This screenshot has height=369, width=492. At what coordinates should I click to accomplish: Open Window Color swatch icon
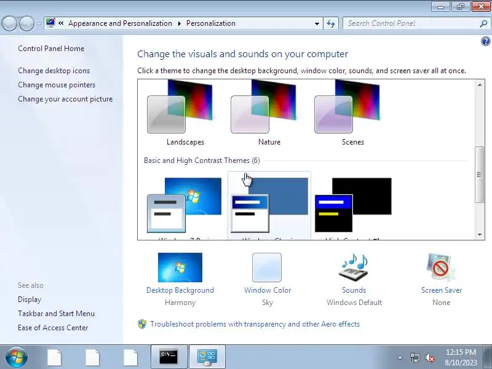(267, 268)
